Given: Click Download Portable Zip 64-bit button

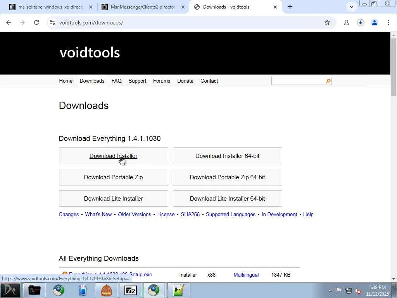Looking at the screenshot, I should click(x=227, y=177).
